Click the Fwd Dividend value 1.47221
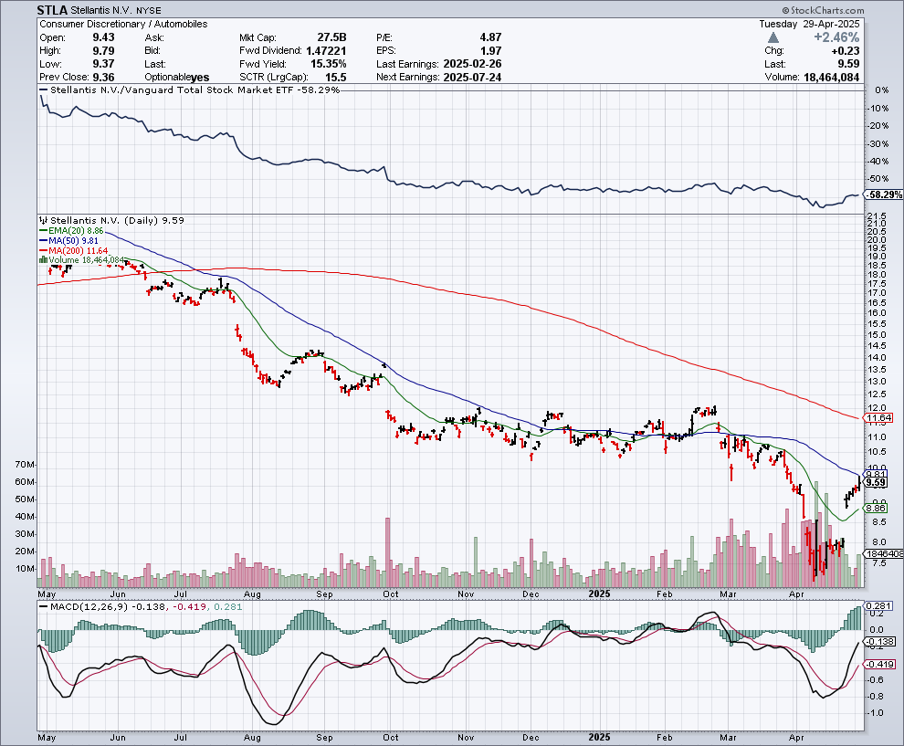The height and width of the screenshot is (746, 904). 326,51
